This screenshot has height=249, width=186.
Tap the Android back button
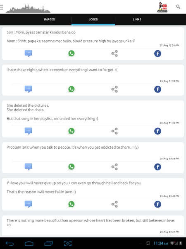pos(10,243)
